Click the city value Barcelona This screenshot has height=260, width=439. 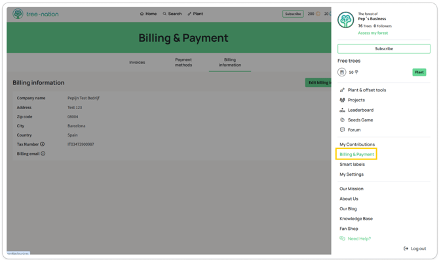pyautogui.click(x=76, y=126)
